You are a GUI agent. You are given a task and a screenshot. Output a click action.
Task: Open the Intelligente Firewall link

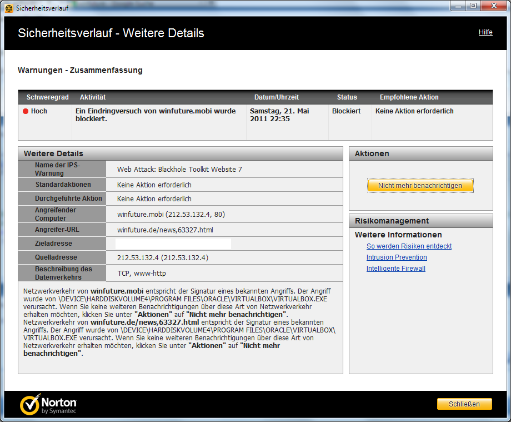tap(395, 269)
